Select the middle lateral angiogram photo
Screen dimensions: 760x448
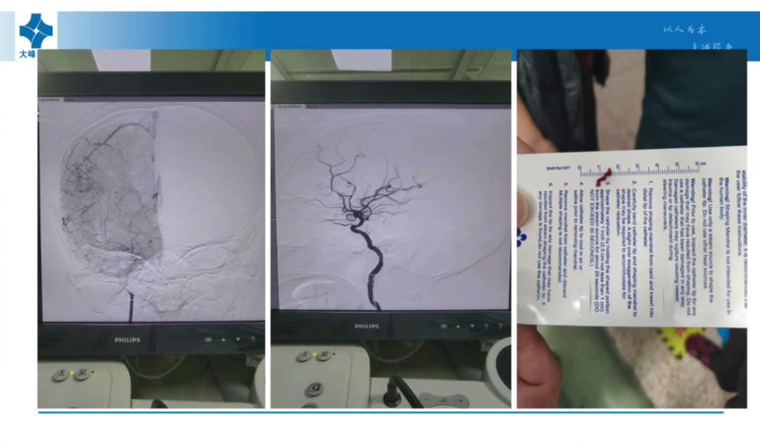tap(391, 229)
